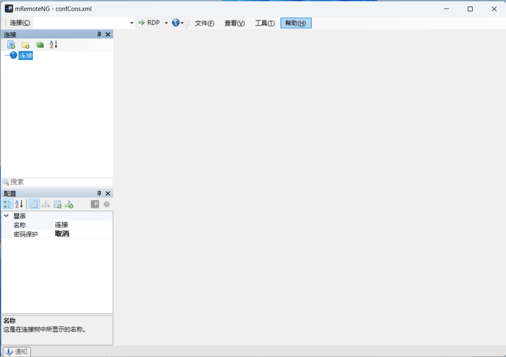Pin the 连接 panel

coord(99,34)
